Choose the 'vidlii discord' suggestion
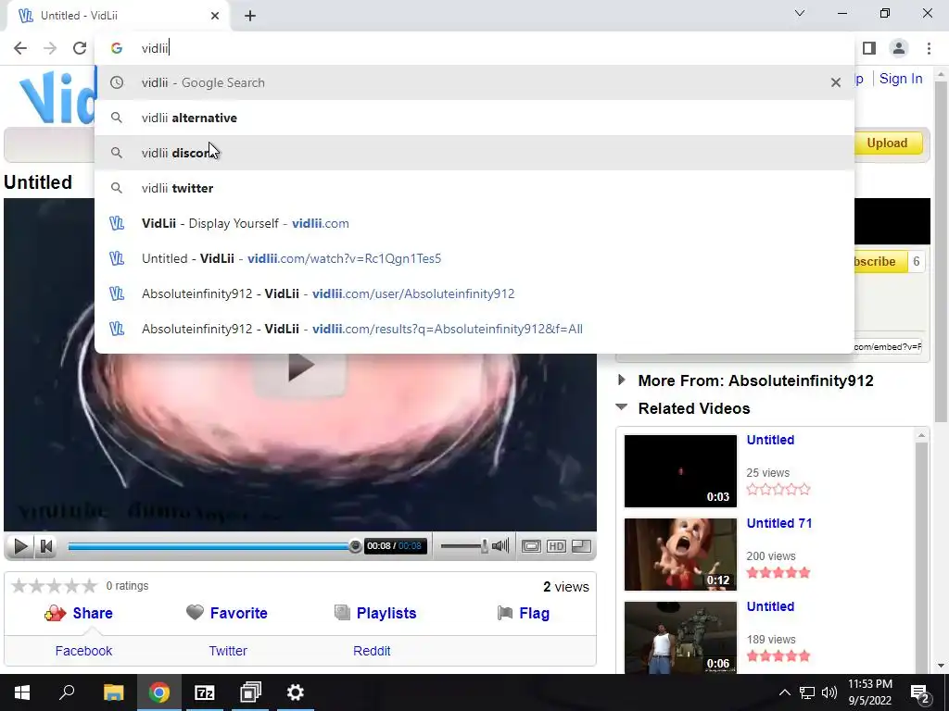Screen dimensions: 949x711 pos(474,153)
